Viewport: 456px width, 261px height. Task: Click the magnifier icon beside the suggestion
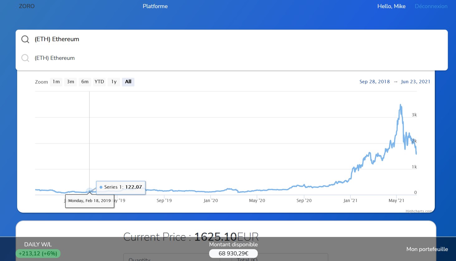[25, 58]
